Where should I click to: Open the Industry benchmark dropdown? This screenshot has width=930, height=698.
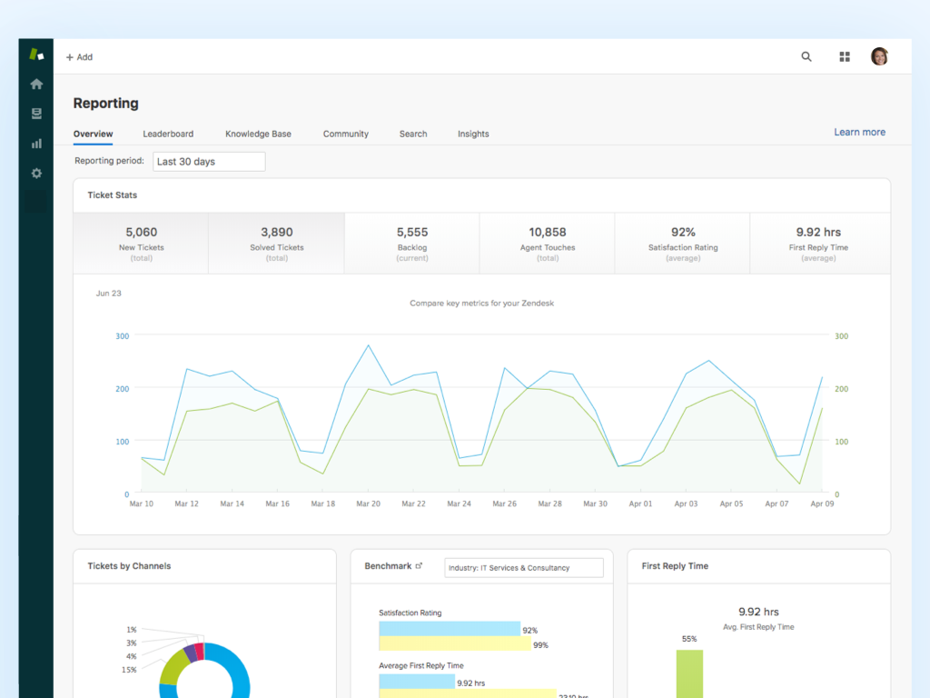[x=524, y=568]
